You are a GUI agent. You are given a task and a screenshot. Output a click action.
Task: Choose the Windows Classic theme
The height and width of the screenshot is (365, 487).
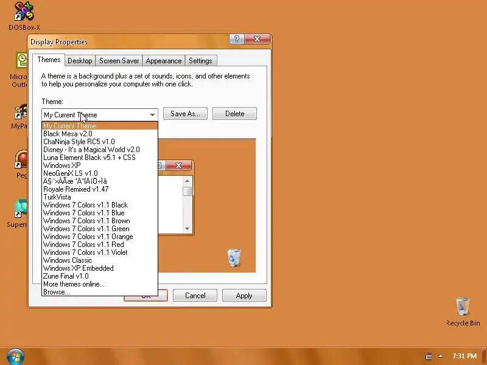[x=100, y=260]
